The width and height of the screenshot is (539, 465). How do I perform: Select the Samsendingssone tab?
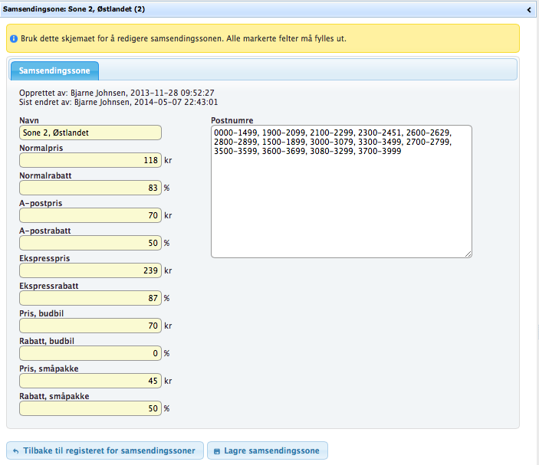point(54,71)
